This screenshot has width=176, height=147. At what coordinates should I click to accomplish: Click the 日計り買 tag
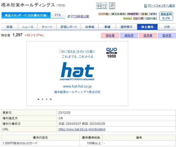tap(139, 18)
